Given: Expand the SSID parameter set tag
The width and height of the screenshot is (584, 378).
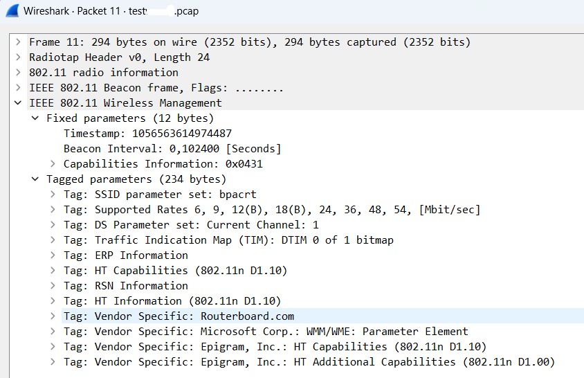Looking at the screenshot, I should pyautogui.click(x=53, y=195).
